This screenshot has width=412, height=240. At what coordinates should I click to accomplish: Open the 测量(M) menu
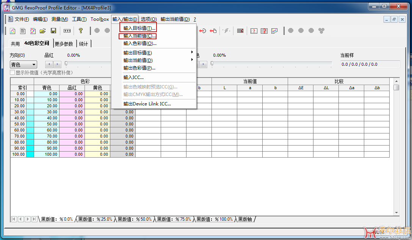coord(60,19)
